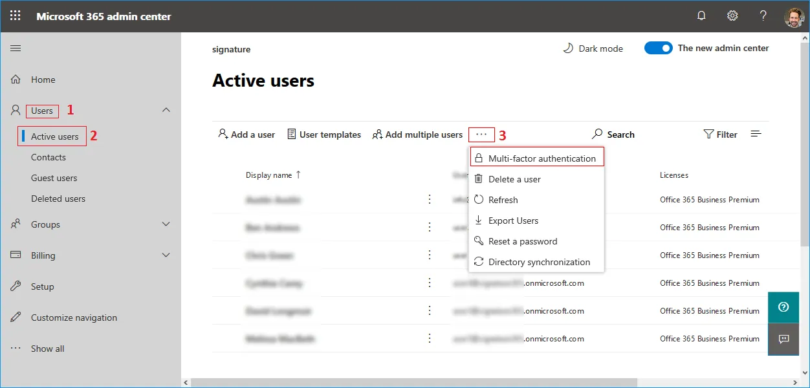Open the account profile picture
This screenshot has width=810, height=388.
[x=794, y=17]
